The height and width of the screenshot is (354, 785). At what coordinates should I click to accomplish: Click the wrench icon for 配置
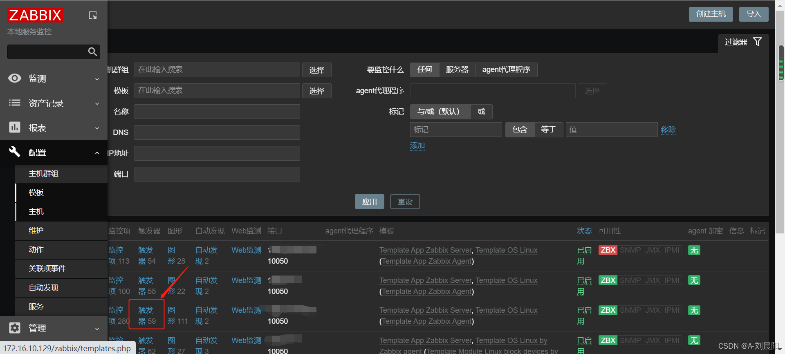[x=15, y=152]
